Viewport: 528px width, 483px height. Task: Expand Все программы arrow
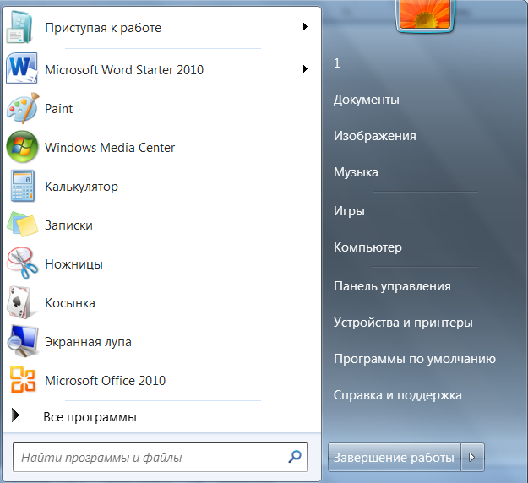coord(15,415)
